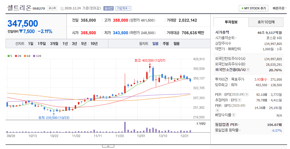The width and height of the screenshot is (290, 149).
Task: Select 1주일 line chart period
Action: [x=42, y=44]
